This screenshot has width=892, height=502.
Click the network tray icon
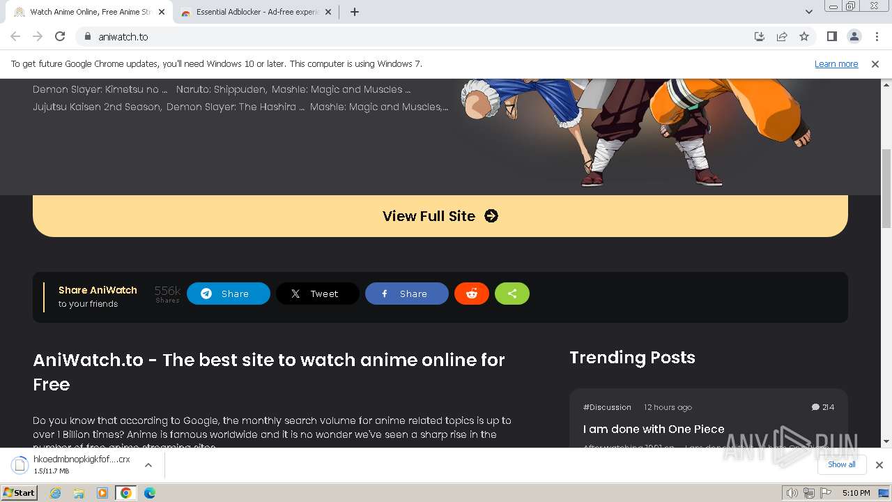point(808,493)
